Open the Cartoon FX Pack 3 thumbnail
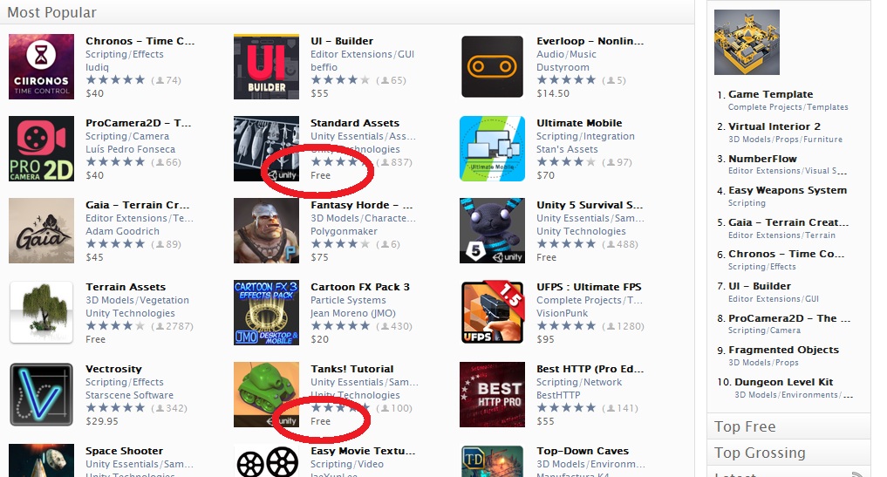 (x=266, y=312)
